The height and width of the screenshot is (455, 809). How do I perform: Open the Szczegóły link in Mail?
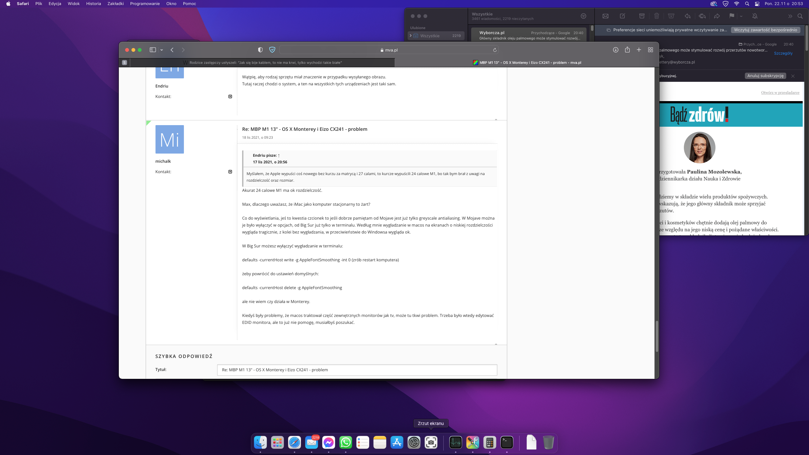[783, 53]
